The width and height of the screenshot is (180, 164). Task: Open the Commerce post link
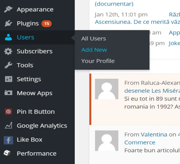pos(140,142)
